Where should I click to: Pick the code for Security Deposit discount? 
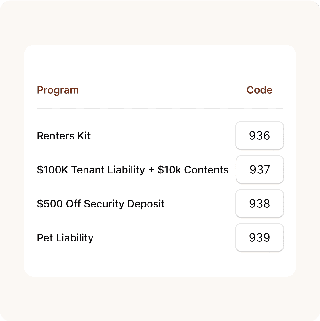260,204
